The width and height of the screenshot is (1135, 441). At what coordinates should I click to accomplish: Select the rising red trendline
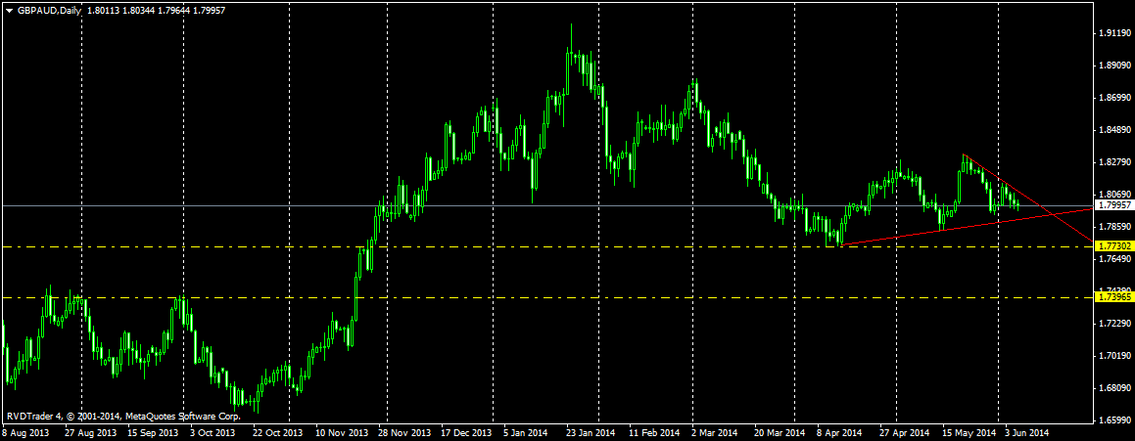tap(967, 227)
